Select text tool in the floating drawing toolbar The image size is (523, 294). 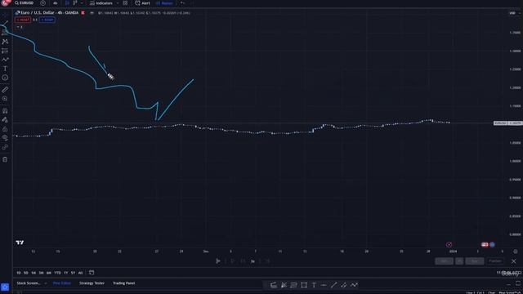pos(314,285)
